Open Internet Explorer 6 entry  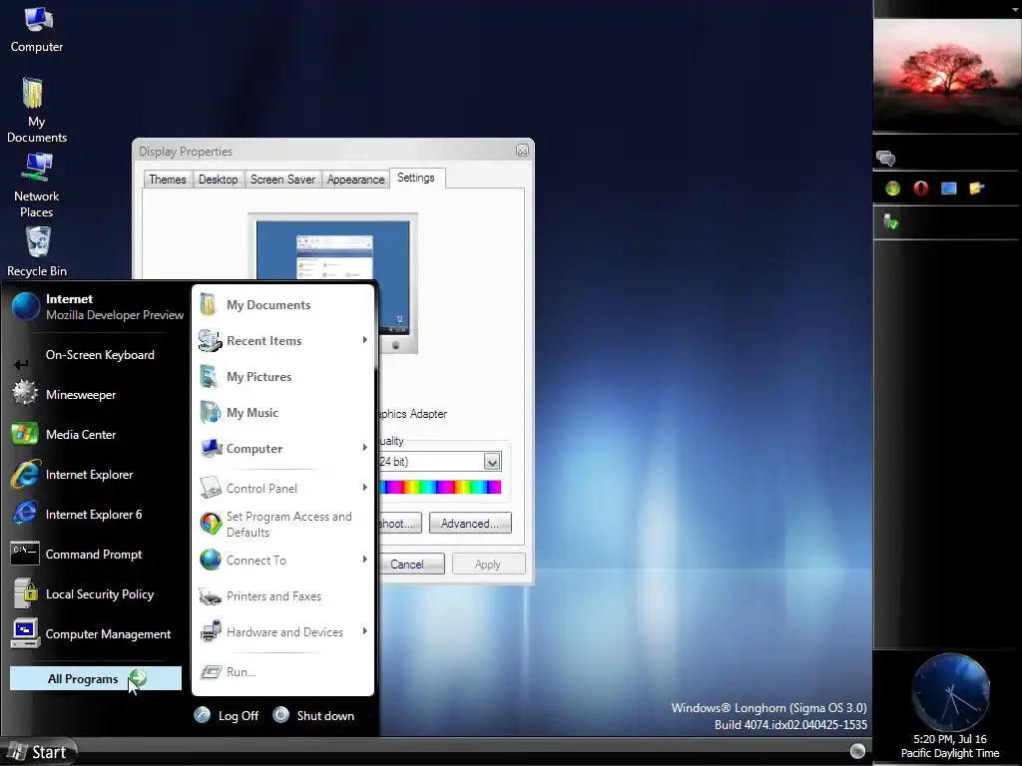97,514
